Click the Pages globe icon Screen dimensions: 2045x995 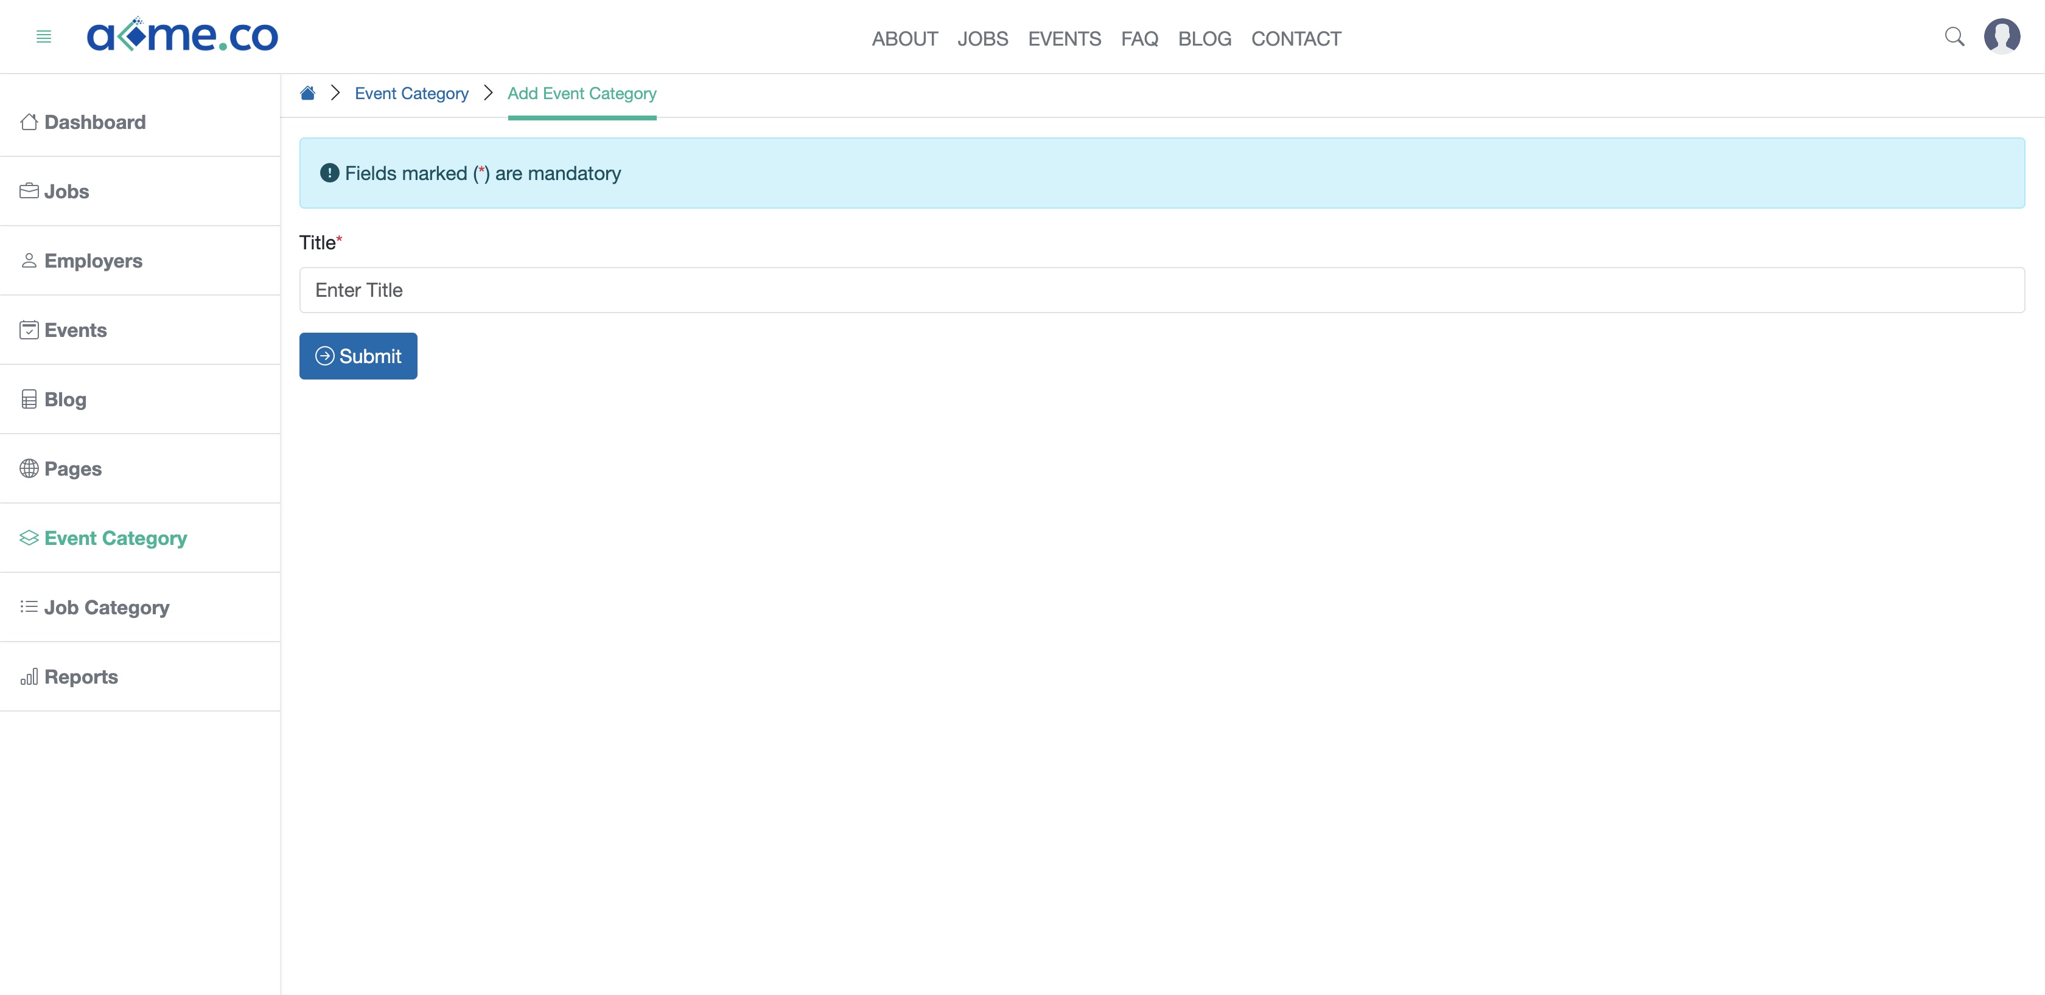[29, 469]
